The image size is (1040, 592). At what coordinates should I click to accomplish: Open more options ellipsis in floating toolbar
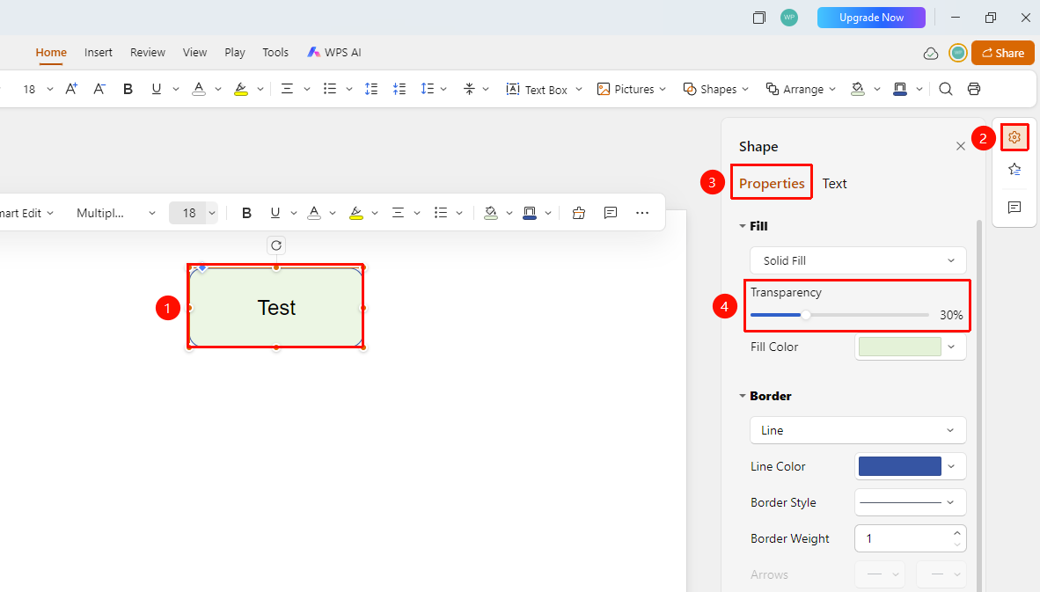point(642,213)
